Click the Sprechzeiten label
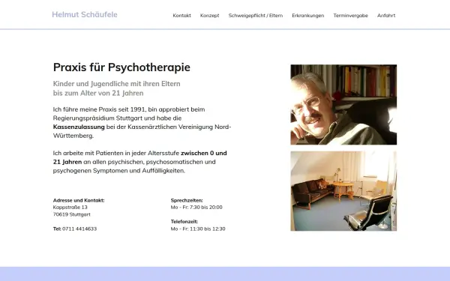The height and width of the screenshot is (281, 450). click(187, 200)
